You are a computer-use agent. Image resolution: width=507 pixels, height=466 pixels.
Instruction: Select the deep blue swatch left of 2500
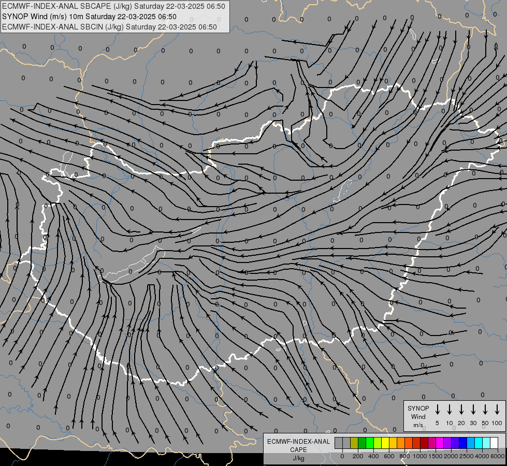463,443
